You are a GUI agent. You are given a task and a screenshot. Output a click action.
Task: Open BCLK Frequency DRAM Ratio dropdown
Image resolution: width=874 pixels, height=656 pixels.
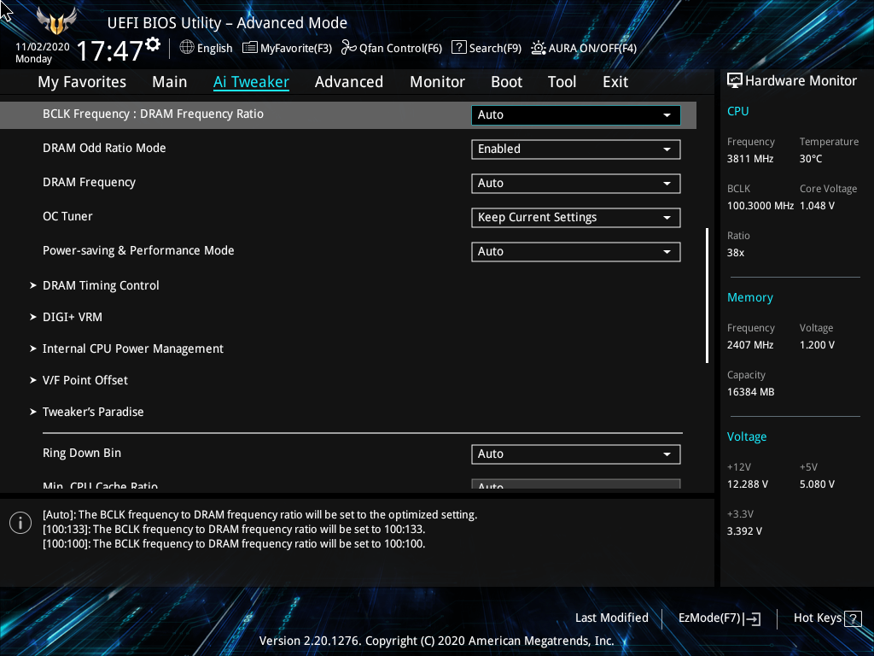pyautogui.click(x=576, y=115)
